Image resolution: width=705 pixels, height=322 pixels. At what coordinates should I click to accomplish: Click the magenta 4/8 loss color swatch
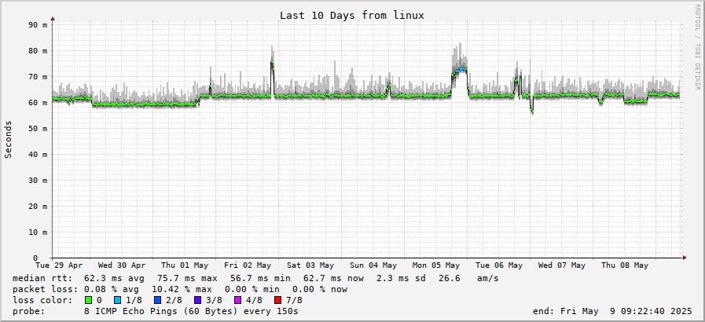click(237, 300)
